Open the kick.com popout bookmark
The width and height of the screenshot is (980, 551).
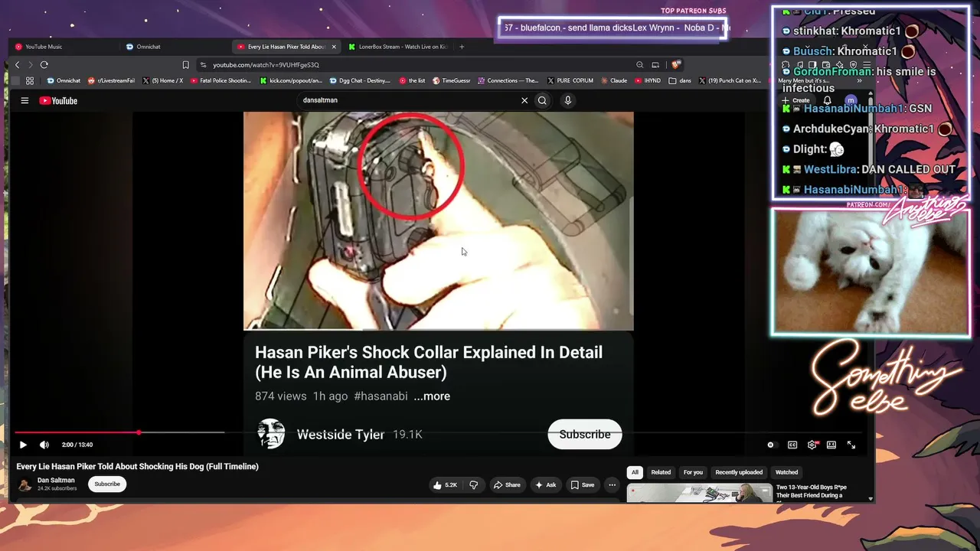tap(292, 80)
